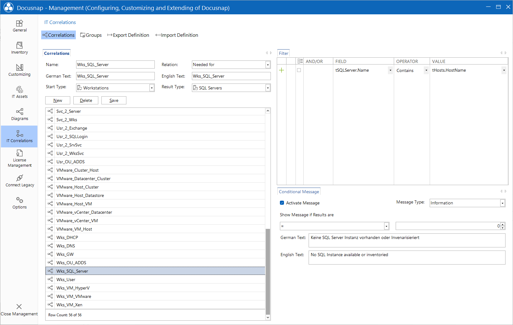Open the Message Type dropdown
Screen dimensions: 513x325
tap(502, 203)
